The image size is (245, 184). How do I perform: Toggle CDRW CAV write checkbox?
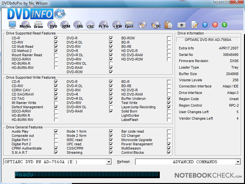[x=56, y=90]
